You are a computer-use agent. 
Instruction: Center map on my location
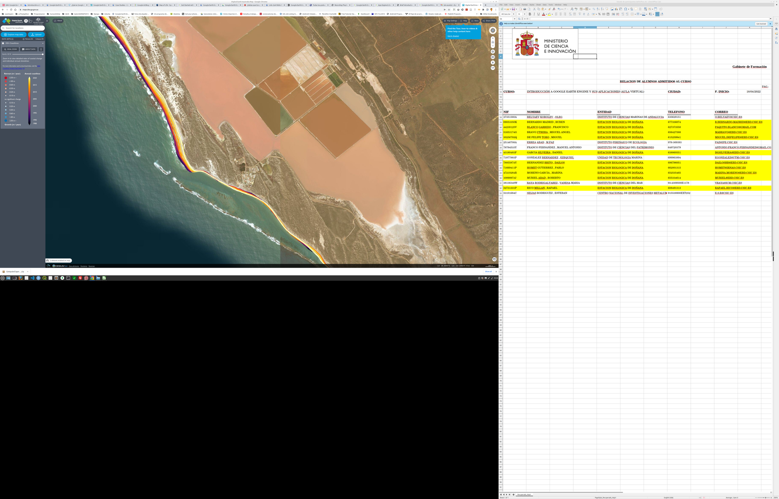pos(493,51)
